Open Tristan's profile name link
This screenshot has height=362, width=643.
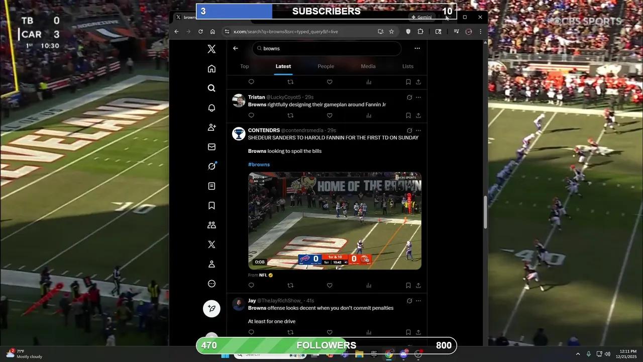[x=256, y=97]
